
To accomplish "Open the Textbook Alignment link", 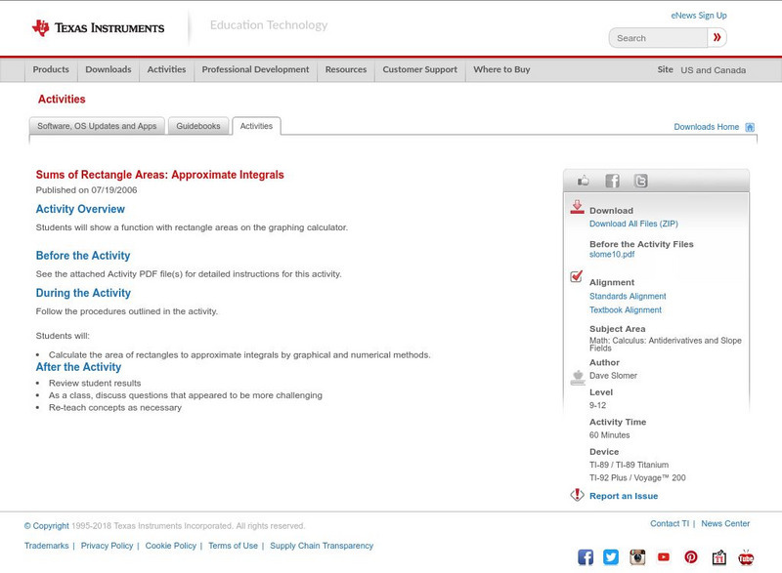I will tap(626, 309).
